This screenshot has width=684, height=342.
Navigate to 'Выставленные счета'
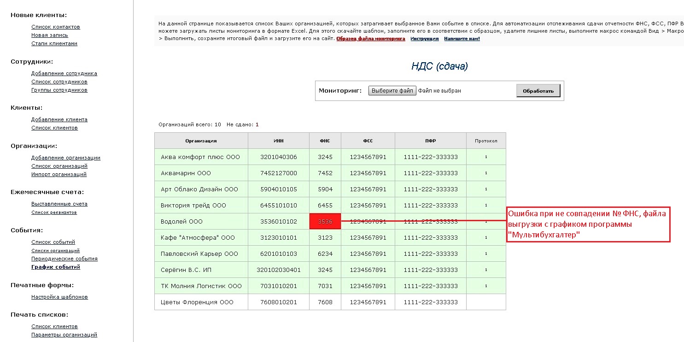[59, 204]
